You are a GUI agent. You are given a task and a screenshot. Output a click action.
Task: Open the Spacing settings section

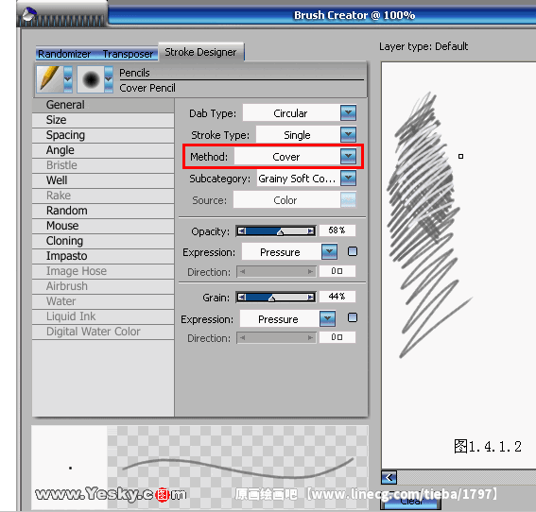pos(103,135)
